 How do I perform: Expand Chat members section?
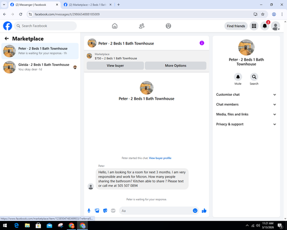coord(246,104)
